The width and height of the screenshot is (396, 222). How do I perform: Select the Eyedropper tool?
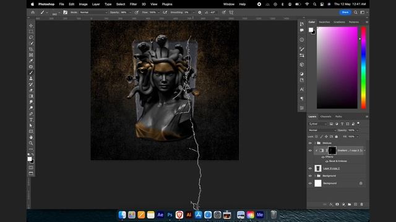click(31, 61)
